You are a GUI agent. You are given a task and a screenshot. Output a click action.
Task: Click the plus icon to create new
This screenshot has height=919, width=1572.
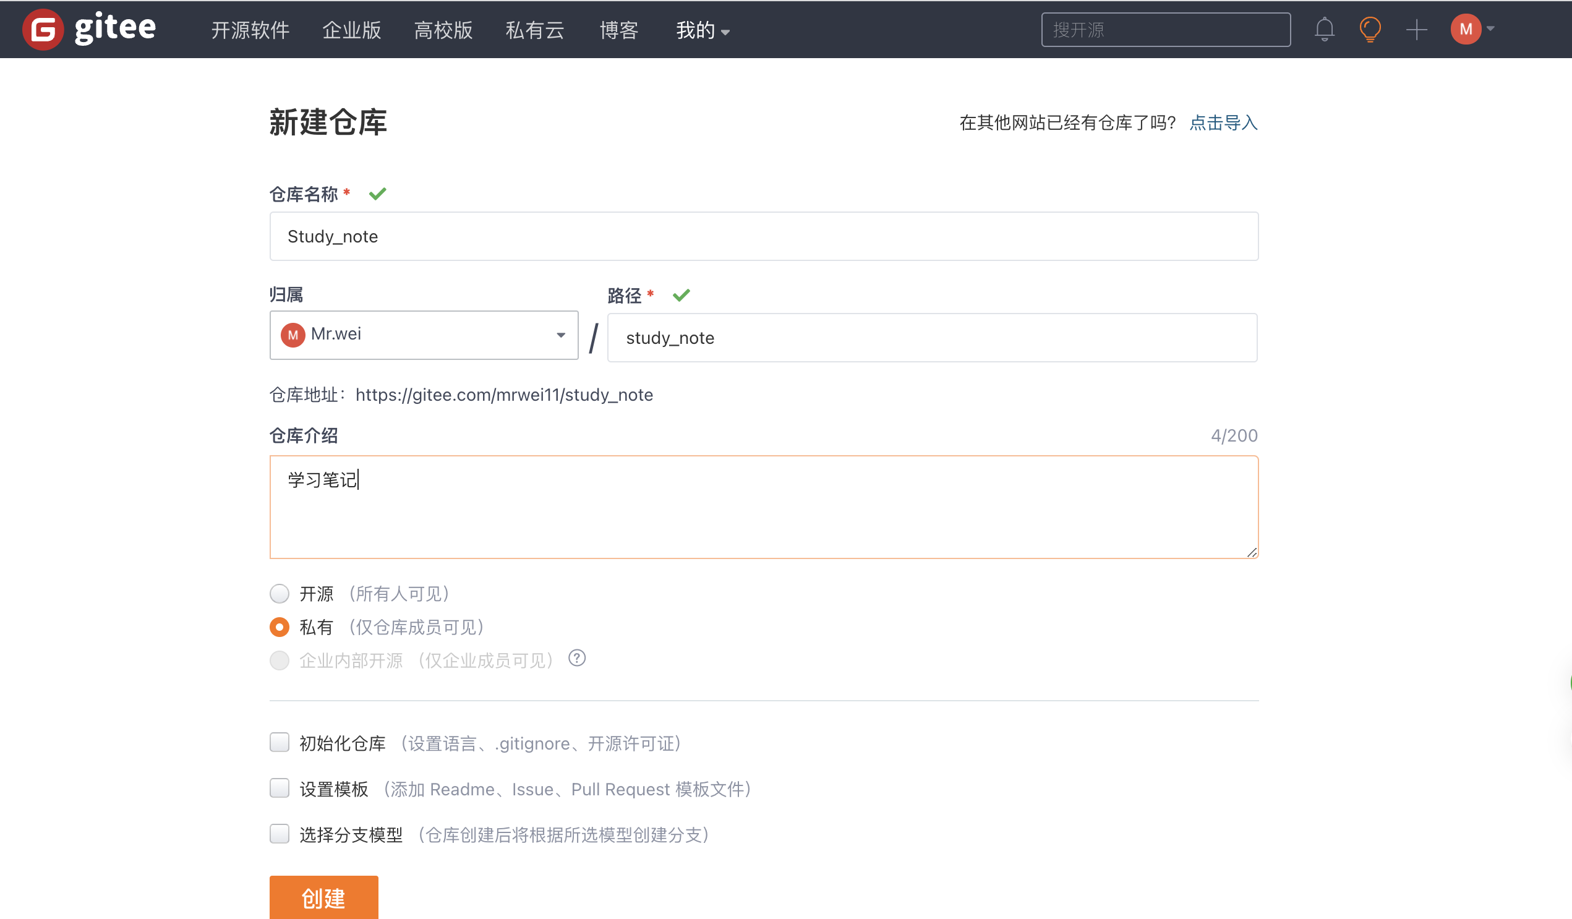(x=1416, y=28)
